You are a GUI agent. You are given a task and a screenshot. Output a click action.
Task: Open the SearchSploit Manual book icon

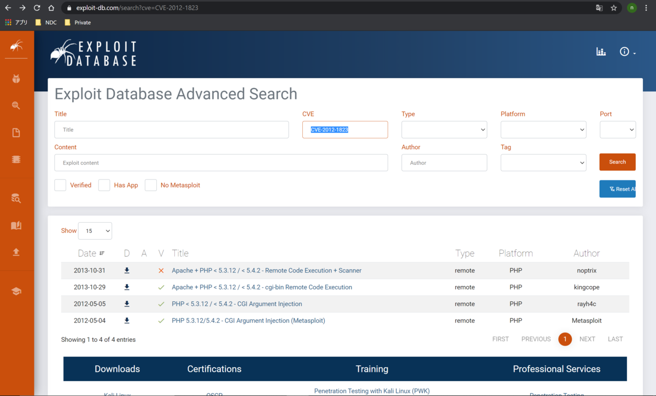16,225
